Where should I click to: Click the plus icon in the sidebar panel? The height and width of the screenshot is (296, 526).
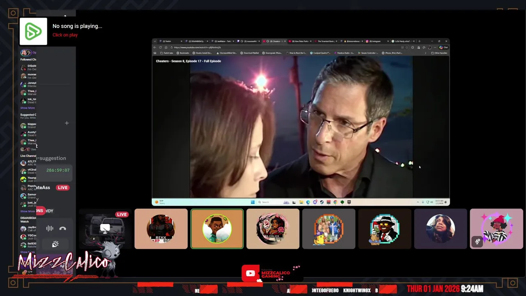coord(67,123)
